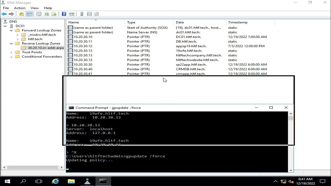Click the CRMDB.hltf.tech. data cell

[191, 69]
